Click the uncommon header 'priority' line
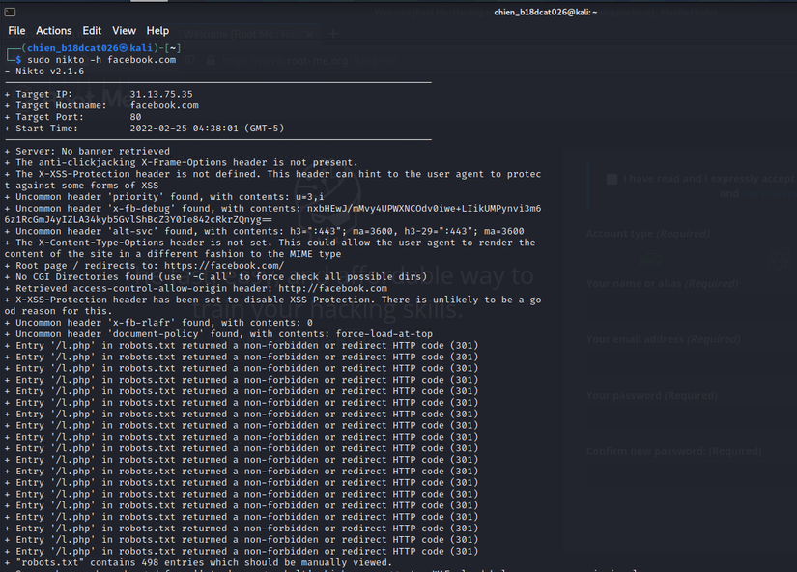Viewport: 797px width, 572px height. (164, 197)
